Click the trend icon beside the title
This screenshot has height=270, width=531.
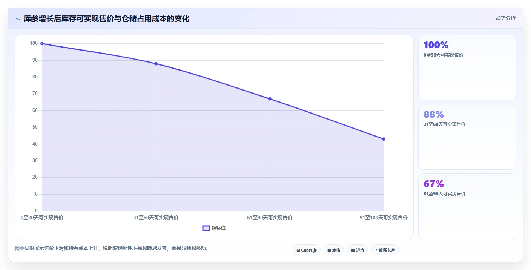tap(18, 19)
